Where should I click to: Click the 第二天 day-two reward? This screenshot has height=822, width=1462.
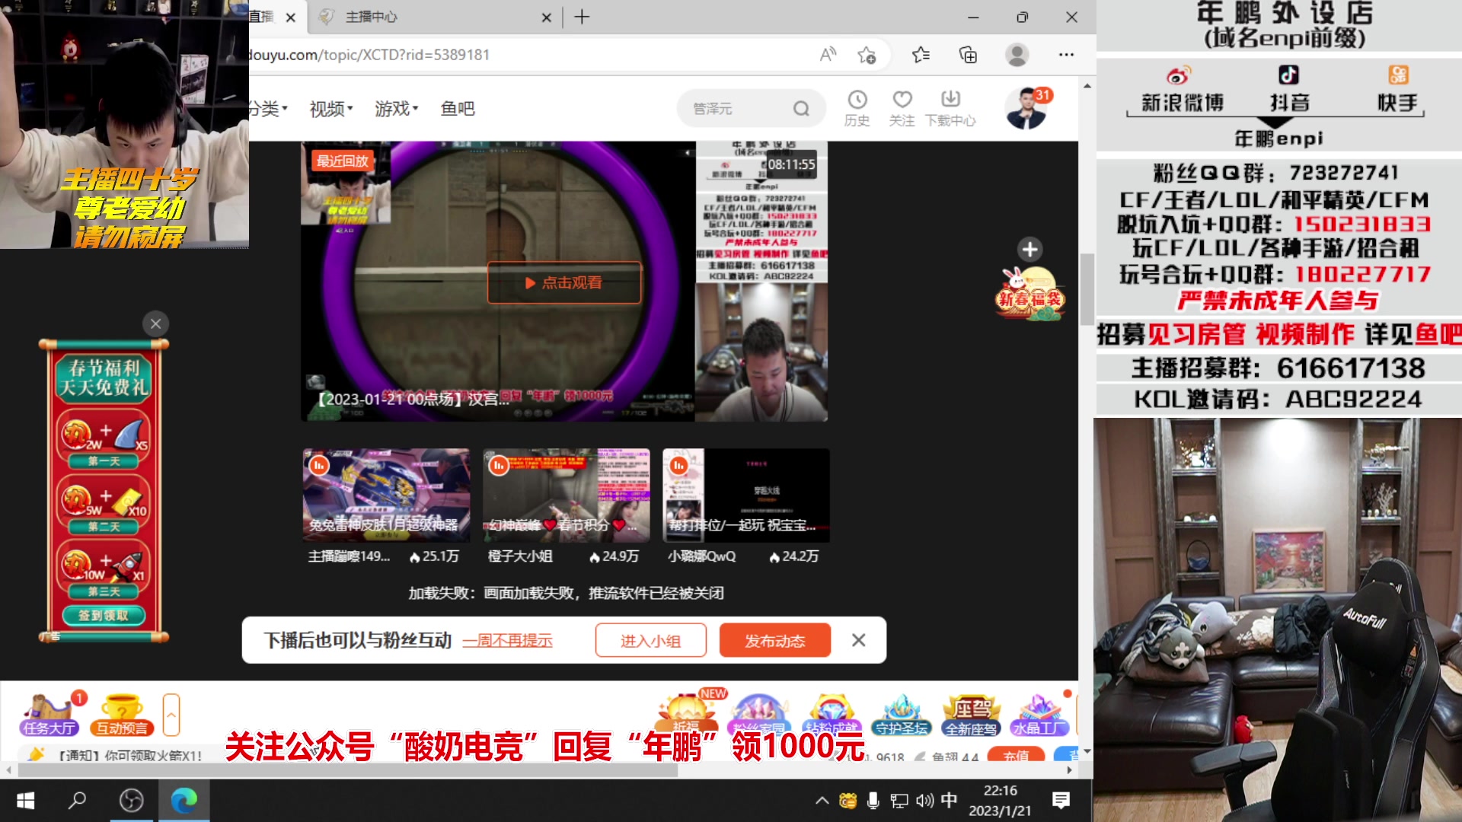(104, 506)
